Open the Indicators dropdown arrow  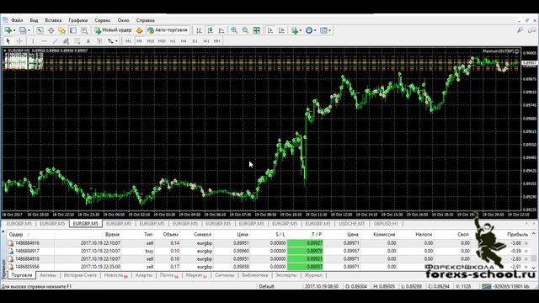point(301,30)
